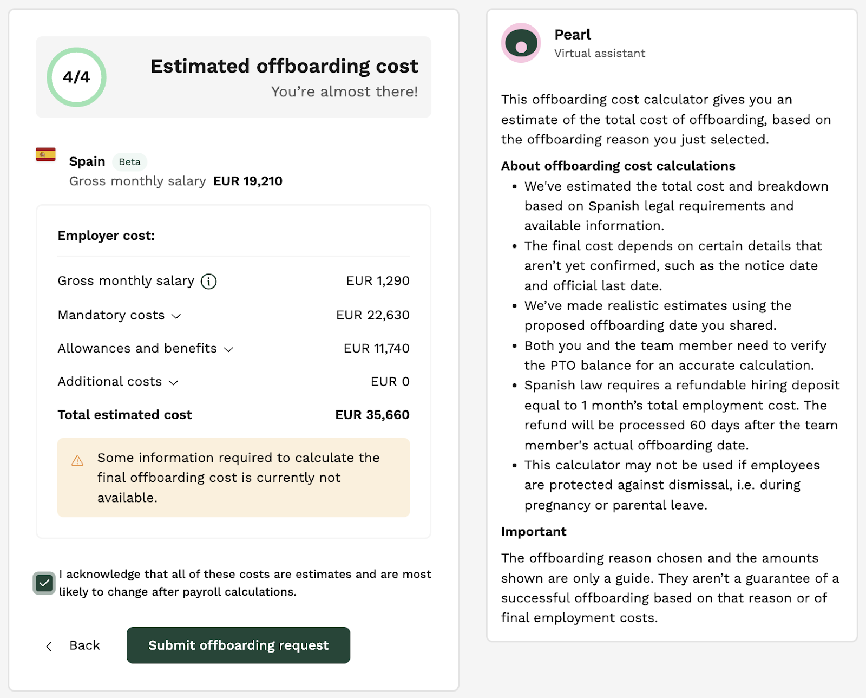
Task: Click the Beta badge next to Spain
Action: (x=129, y=162)
